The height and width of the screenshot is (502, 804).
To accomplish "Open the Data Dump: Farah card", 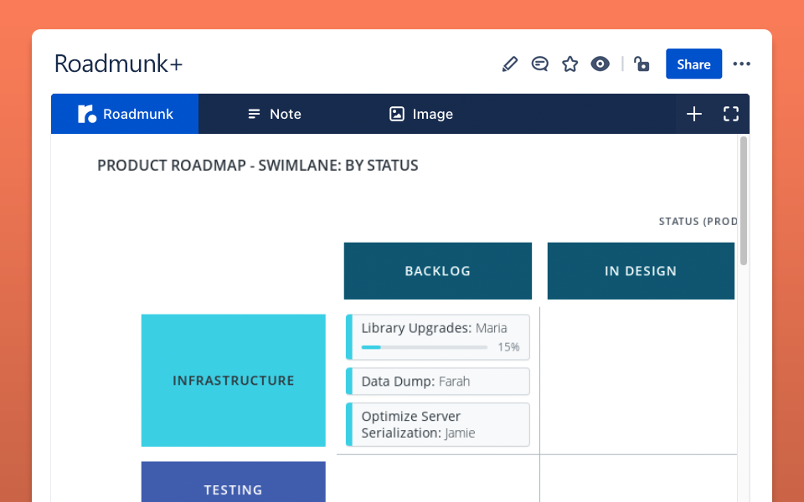I will click(438, 382).
